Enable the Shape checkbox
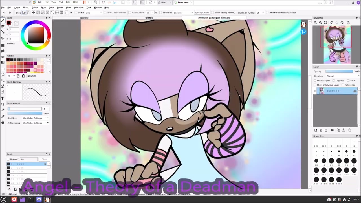 pos(76,12)
